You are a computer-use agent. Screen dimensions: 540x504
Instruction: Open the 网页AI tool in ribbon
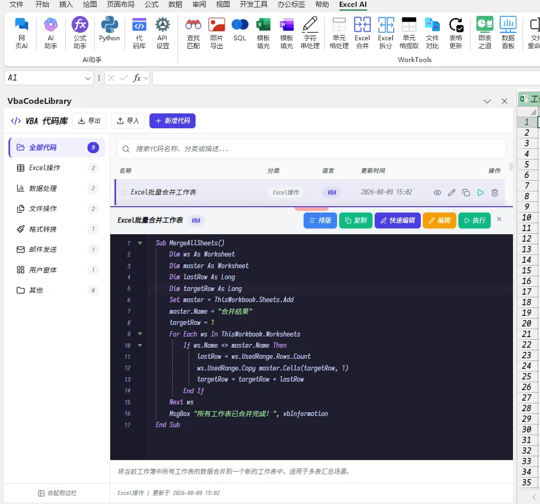point(21,33)
